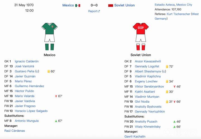Click Viktor Serebryanikov's red substitution arrow
The height and width of the screenshot is (139, 201).
174,87
